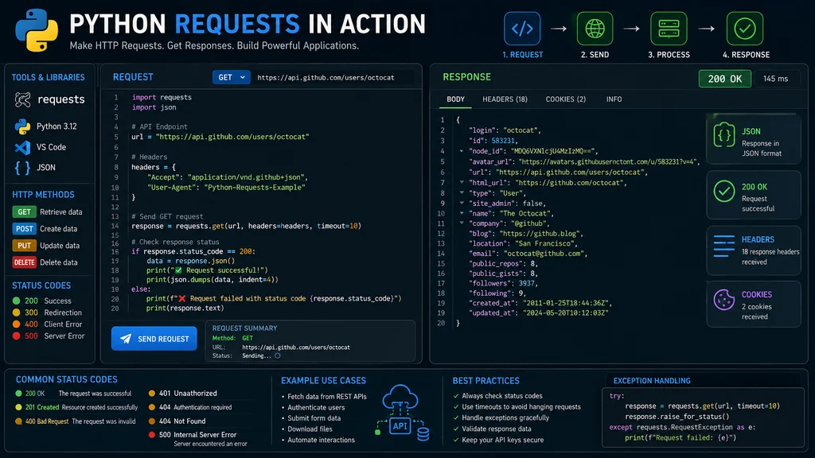Click the 200 OK status badge
815x458 pixels.
(x=724, y=79)
